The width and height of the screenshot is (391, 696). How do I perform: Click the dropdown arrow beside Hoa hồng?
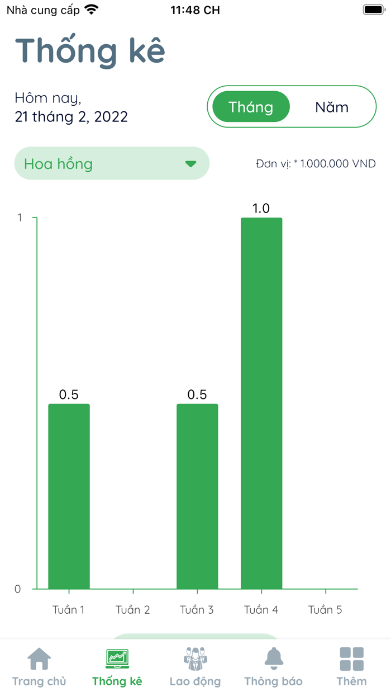pyautogui.click(x=190, y=164)
